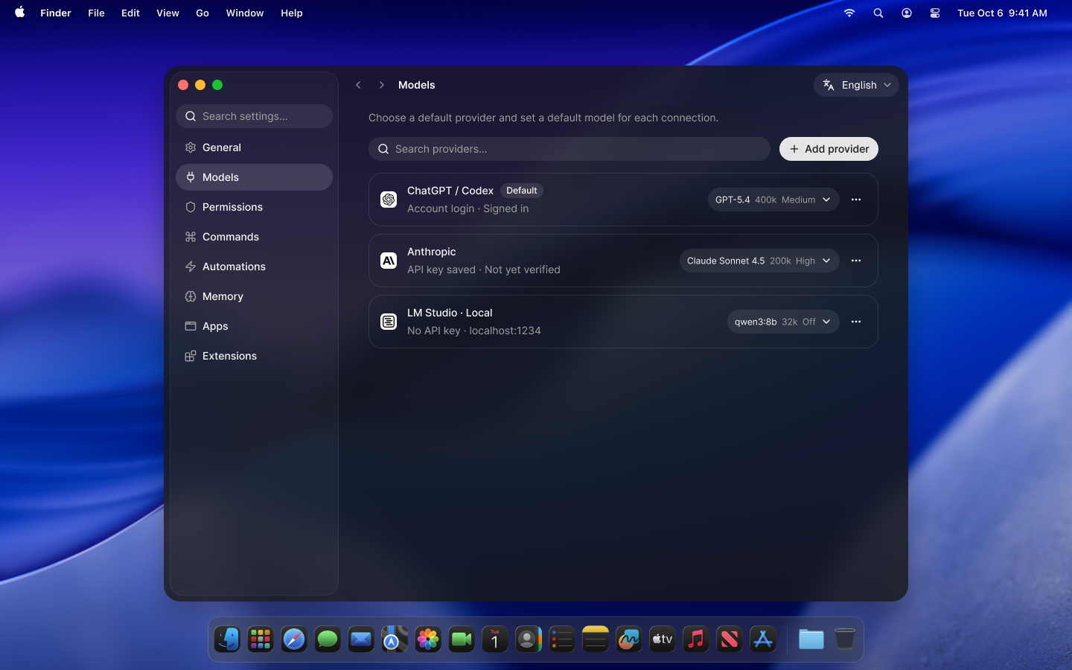The height and width of the screenshot is (670, 1072).
Task: Click the Anthropic provider logo icon
Action: (389, 261)
